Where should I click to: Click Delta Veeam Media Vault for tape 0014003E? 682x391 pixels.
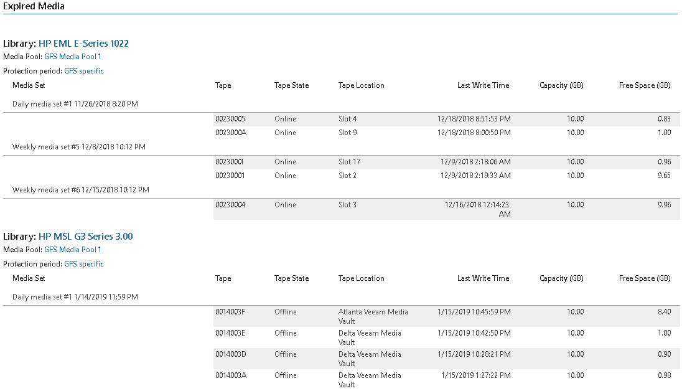click(370, 337)
